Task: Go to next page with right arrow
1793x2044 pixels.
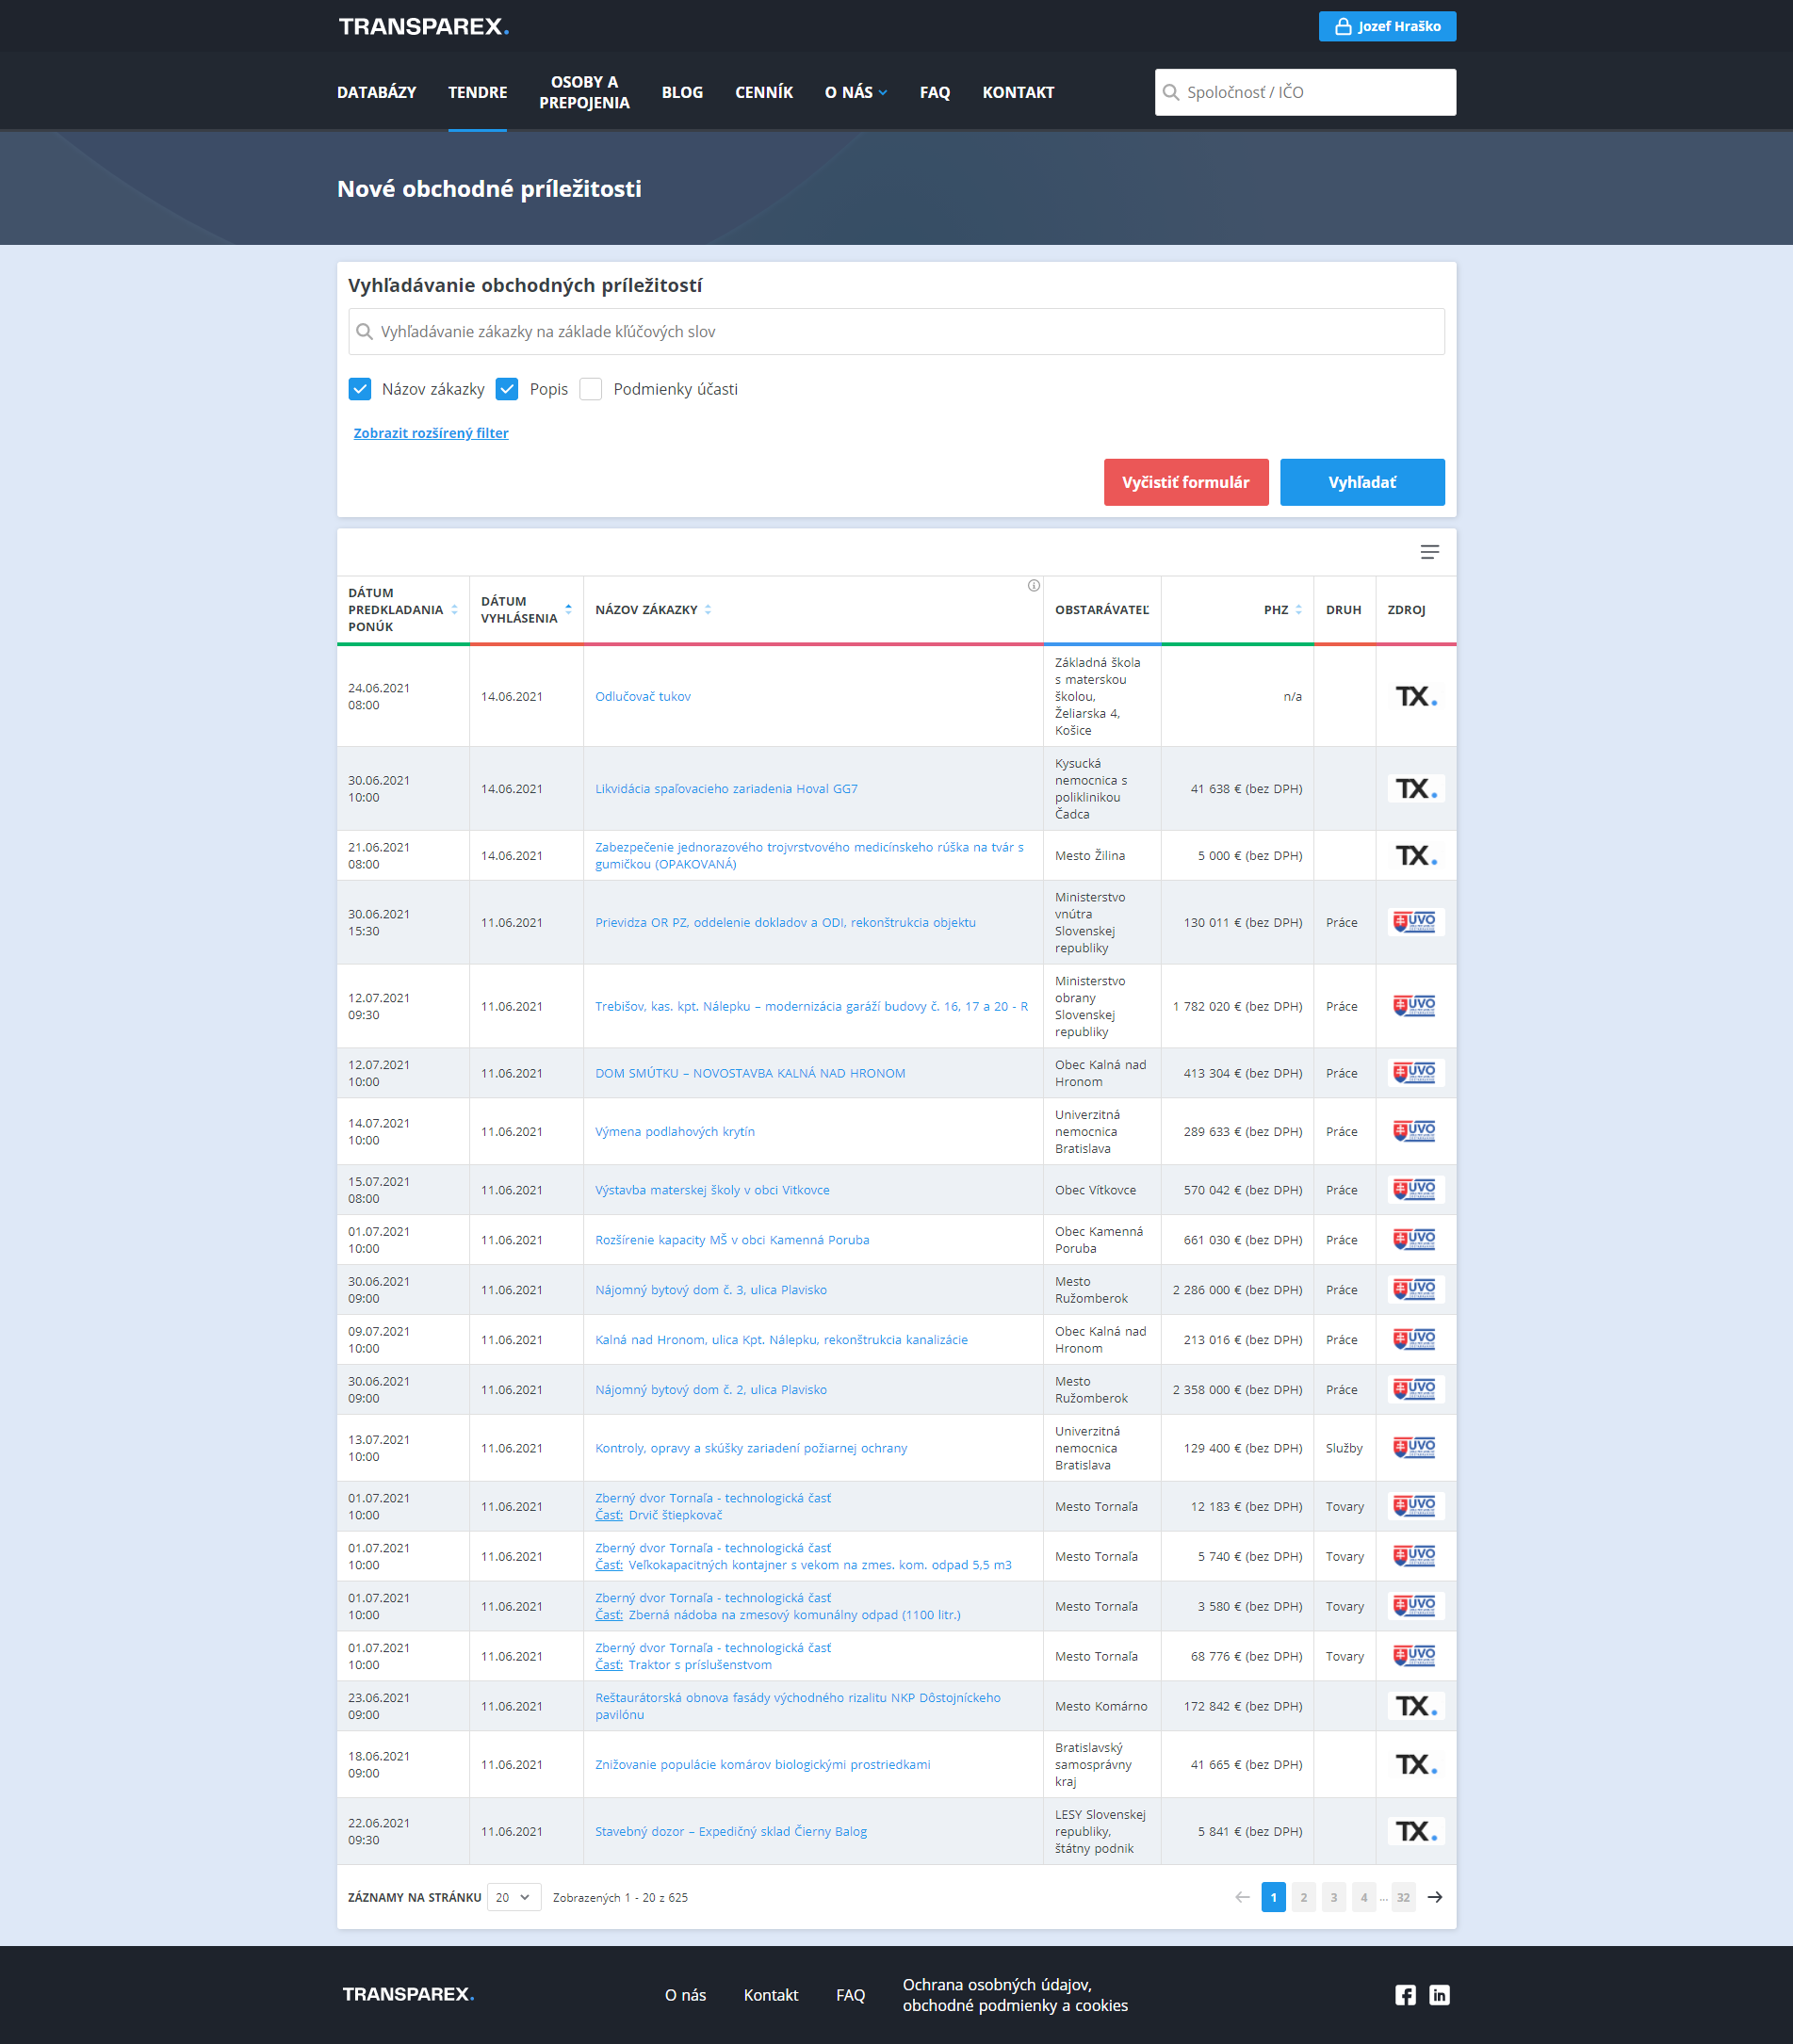Action: pos(1434,1897)
